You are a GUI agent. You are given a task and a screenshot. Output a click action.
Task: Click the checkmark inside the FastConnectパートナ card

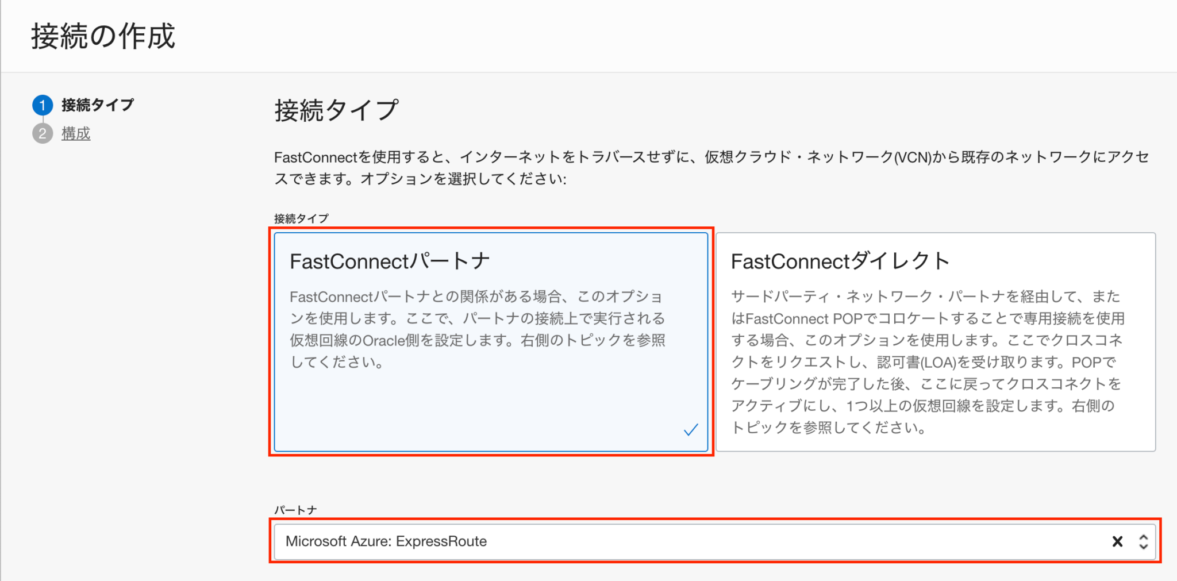click(x=690, y=429)
